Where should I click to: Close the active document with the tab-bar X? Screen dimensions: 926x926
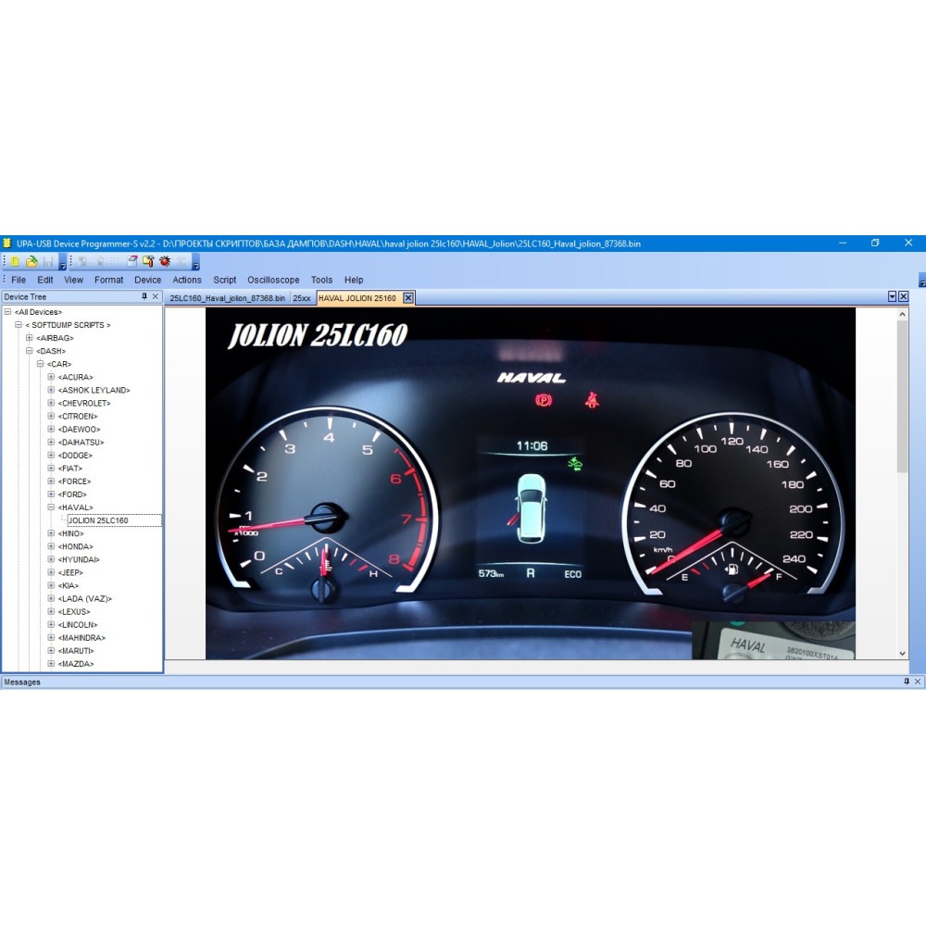(x=904, y=296)
